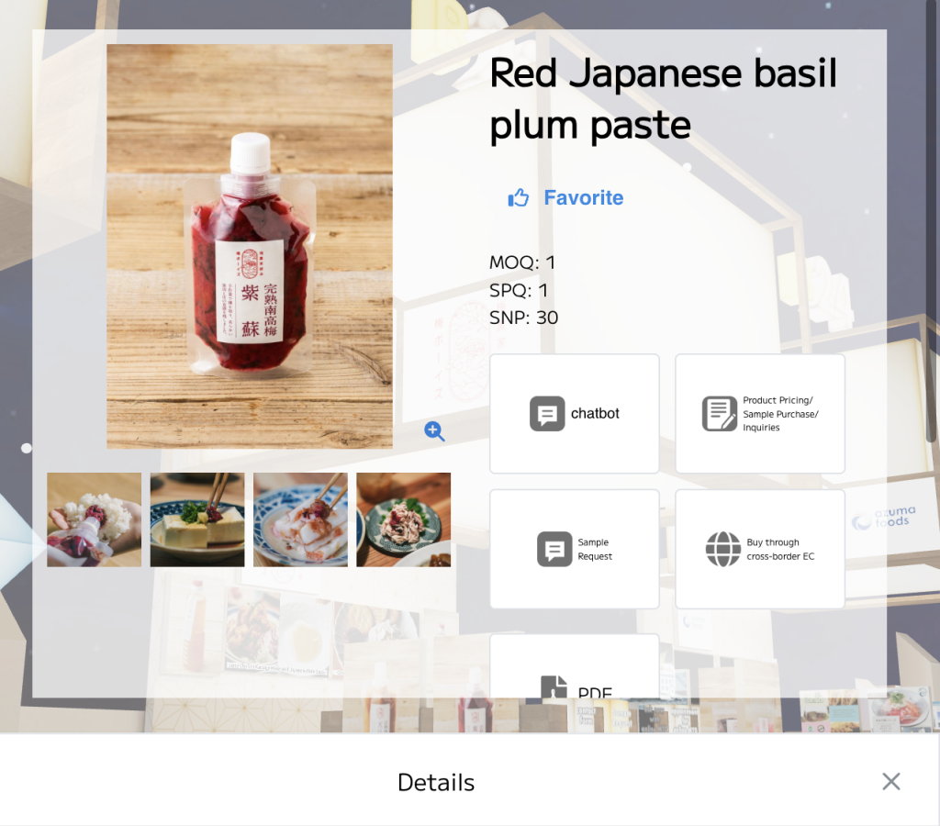Image resolution: width=940 pixels, height=826 pixels.
Task: Click the globe icon for cross-border EC
Action: [x=723, y=549]
